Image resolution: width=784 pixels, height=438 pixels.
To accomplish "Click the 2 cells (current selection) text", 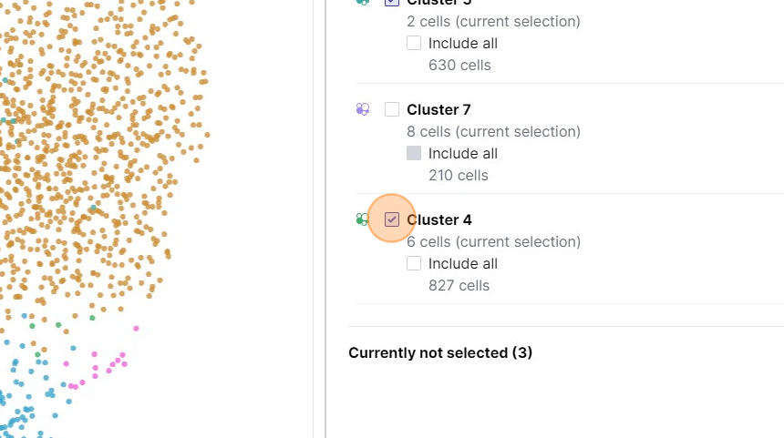I will 493,21.
